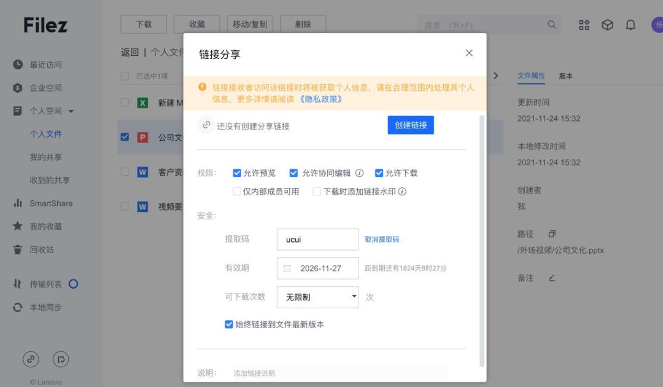The height and width of the screenshot is (387, 663).
Task: Click the package/box icon near the bell
Action: point(607,25)
